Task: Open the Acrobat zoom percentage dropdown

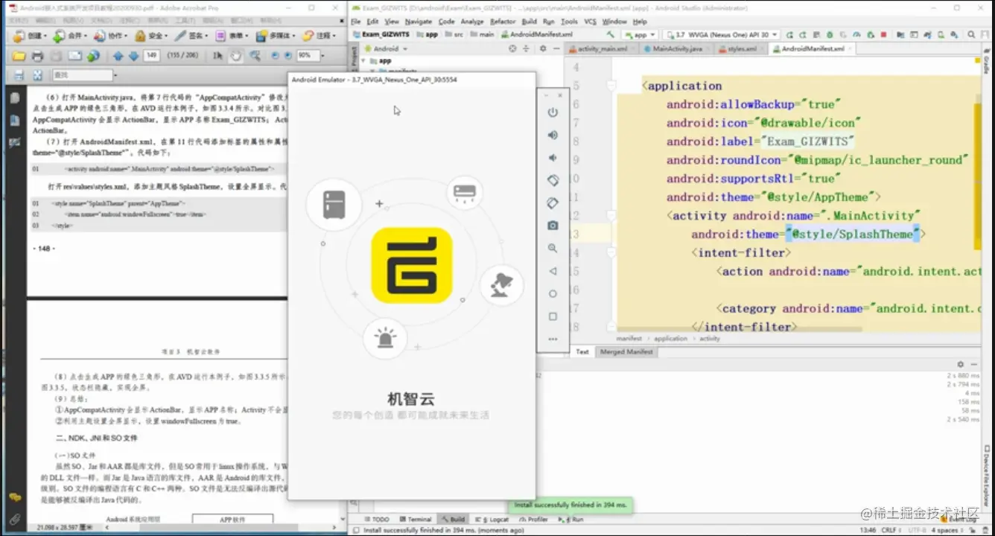Action: (x=322, y=55)
